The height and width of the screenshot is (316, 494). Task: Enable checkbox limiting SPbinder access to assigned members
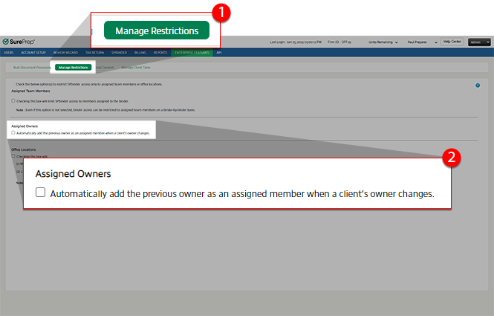13,101
